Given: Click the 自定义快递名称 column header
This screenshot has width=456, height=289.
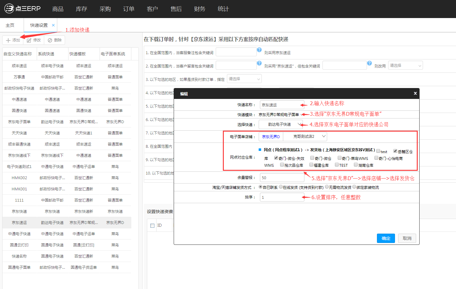Looking at the screenshot, I should tap(19, 54).
